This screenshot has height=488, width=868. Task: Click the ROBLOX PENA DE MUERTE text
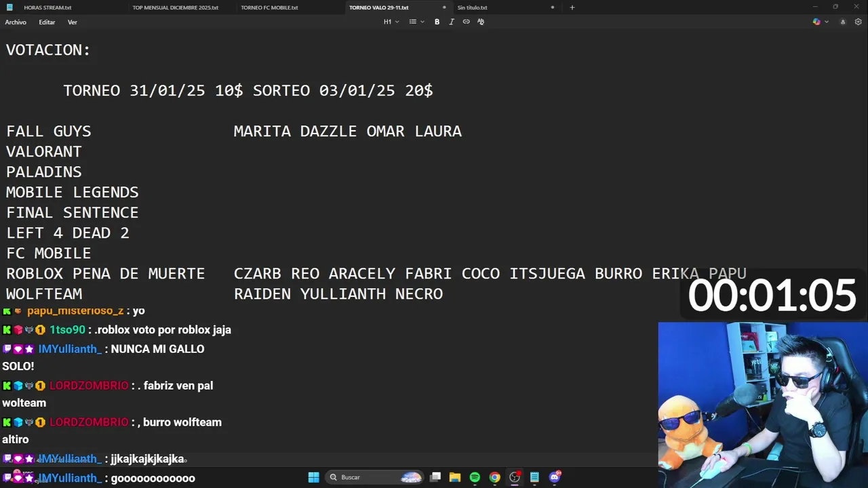click(105, 274)
